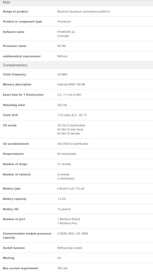This screenshot has height=272, width=153.
Task: Select the Battery capacity 1.2 Ah value
Action: point(61,199)
